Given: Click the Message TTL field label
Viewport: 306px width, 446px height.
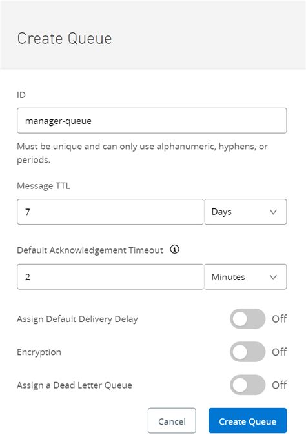Looking at the screenshot, I should pos(43,186).
